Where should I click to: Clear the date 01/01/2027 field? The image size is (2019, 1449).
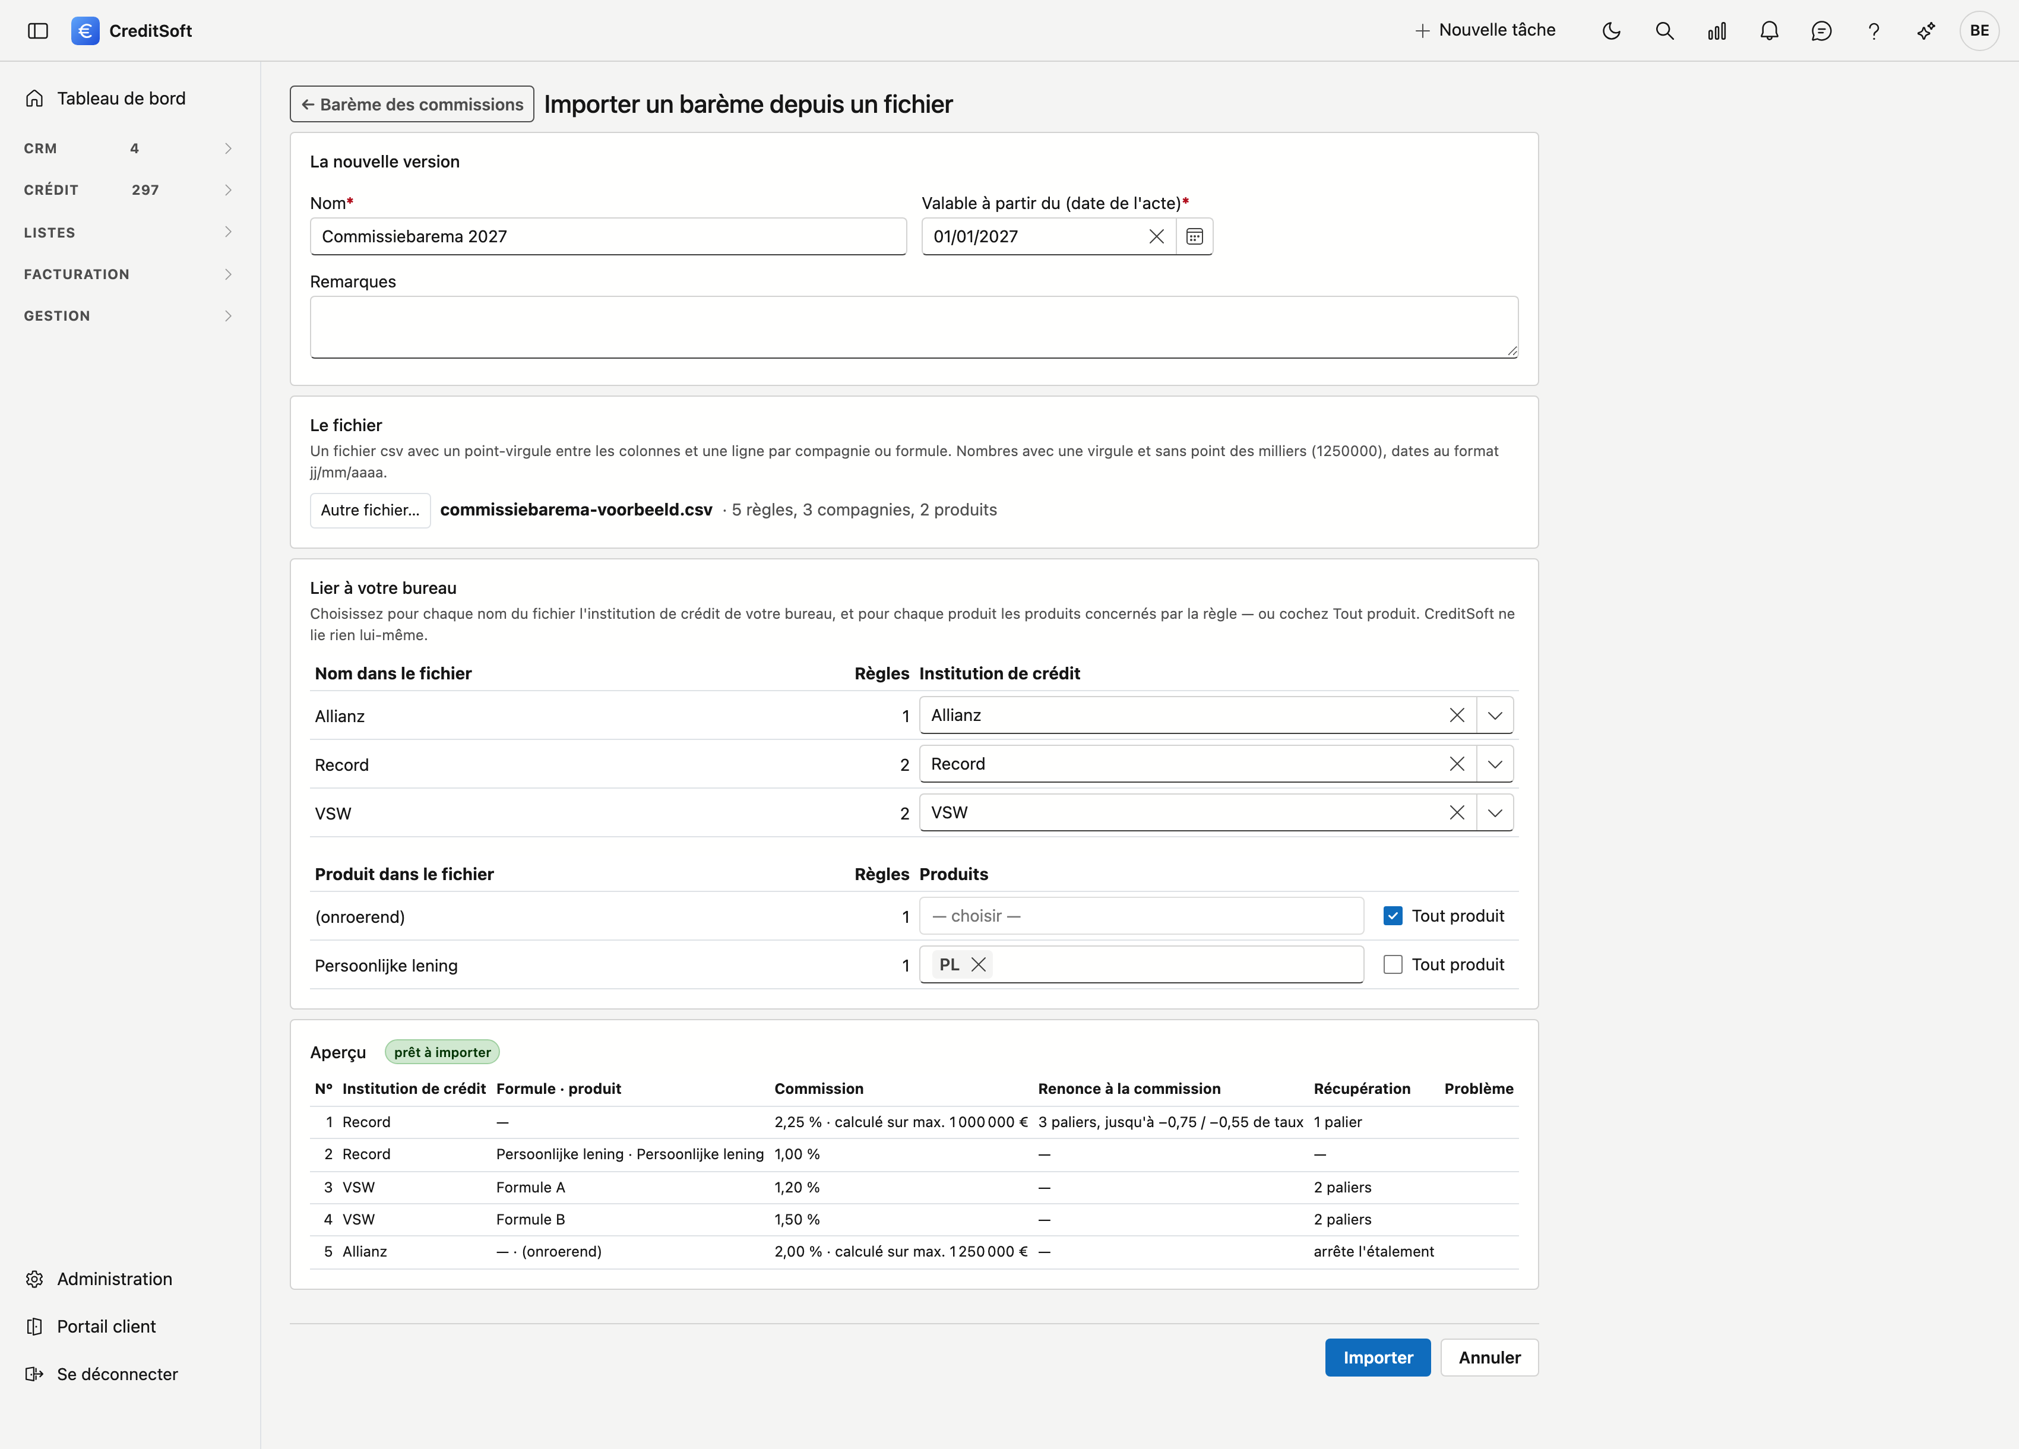1156,237
